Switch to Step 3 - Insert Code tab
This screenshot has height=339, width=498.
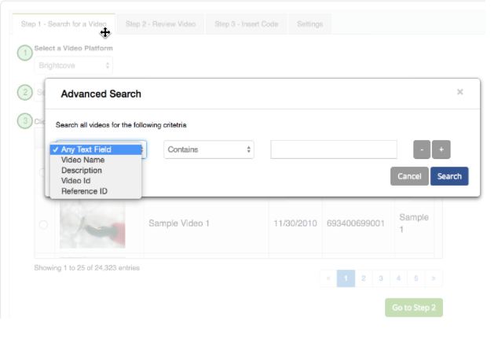pyautogui.click(x=246, y=24)
